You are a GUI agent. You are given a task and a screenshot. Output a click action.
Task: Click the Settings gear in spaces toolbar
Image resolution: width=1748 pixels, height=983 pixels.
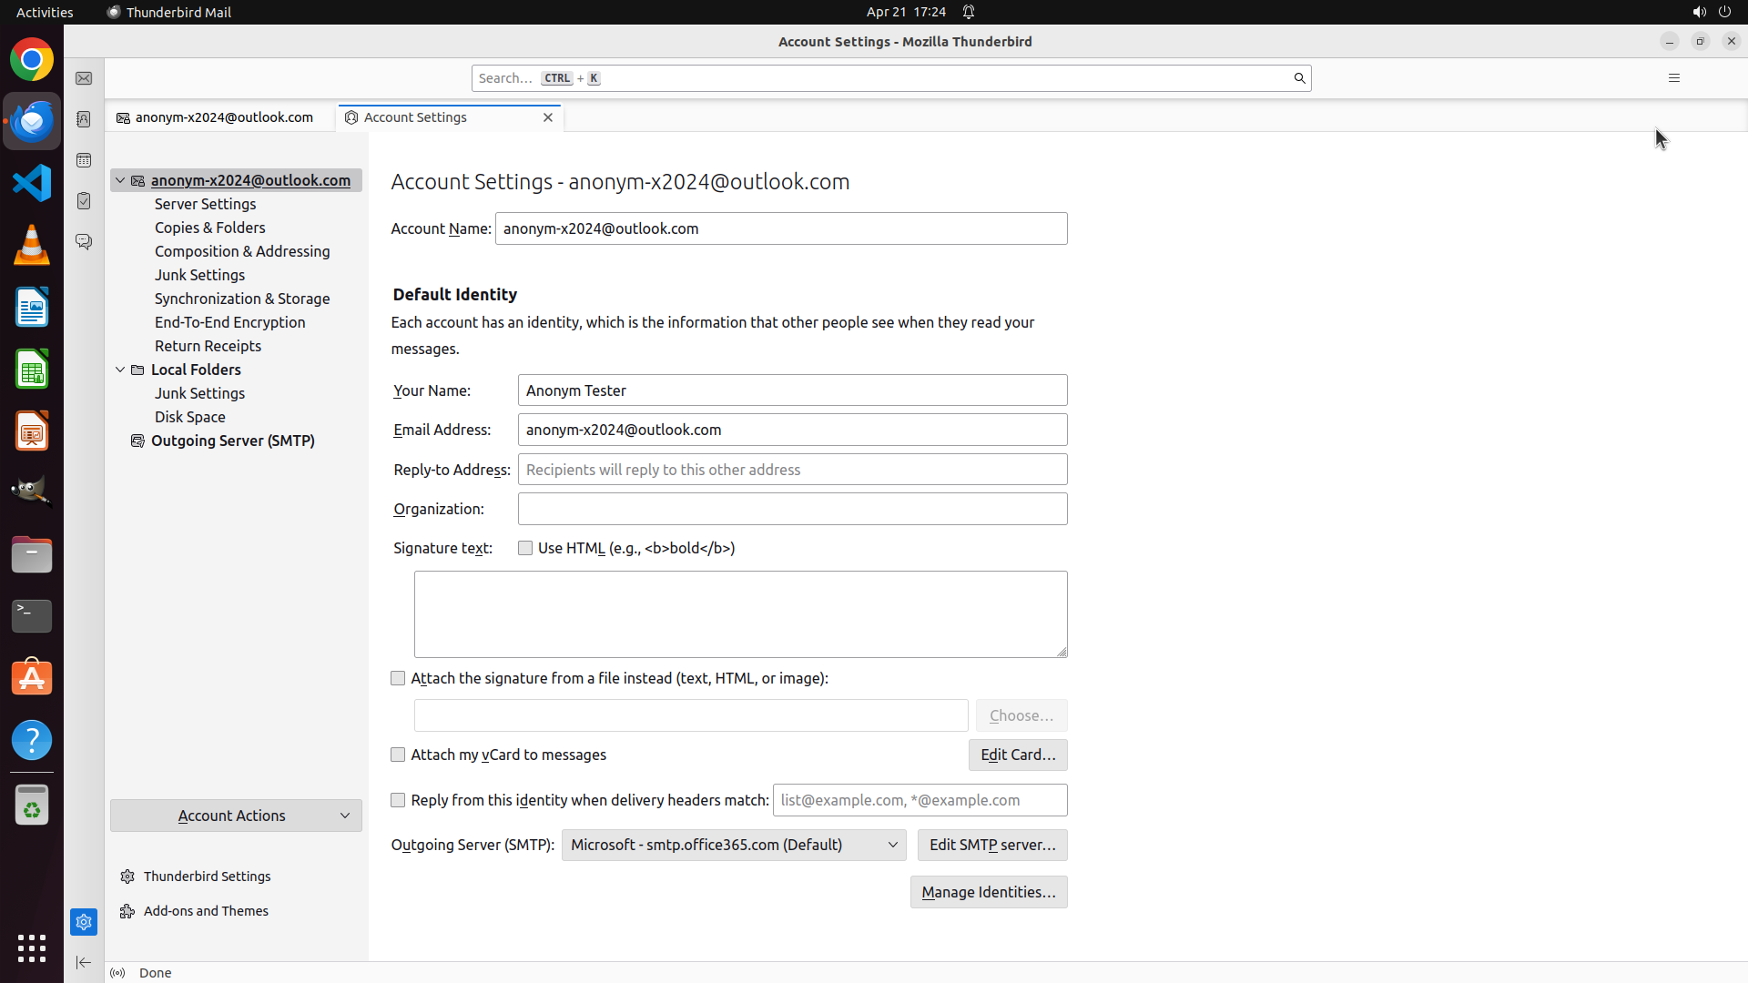click(x=84, y=922)
